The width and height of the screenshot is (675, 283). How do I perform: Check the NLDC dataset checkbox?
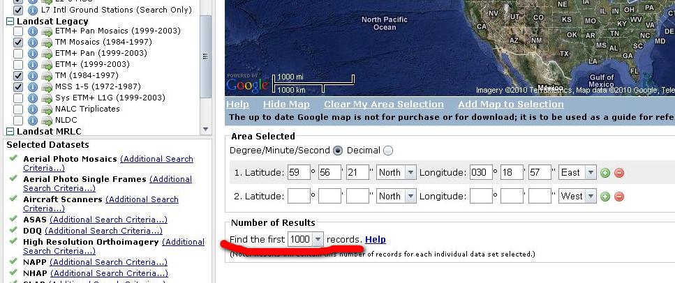coord(19,120)
